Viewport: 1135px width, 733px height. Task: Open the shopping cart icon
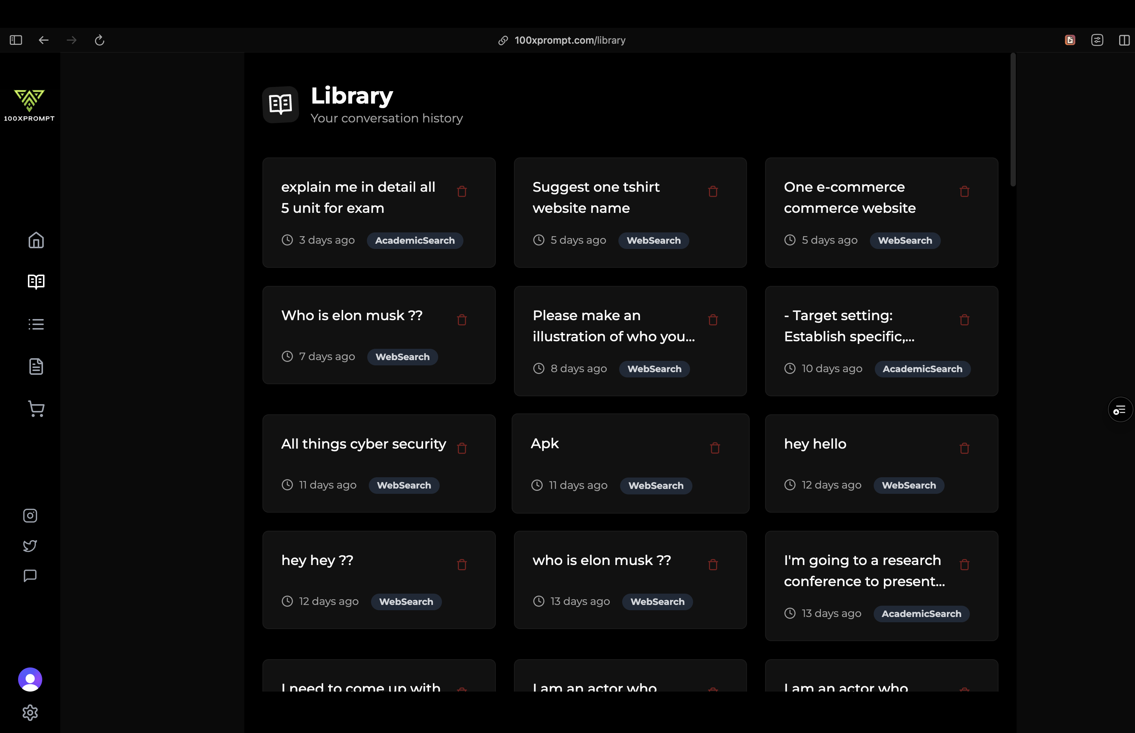(36, 409)
